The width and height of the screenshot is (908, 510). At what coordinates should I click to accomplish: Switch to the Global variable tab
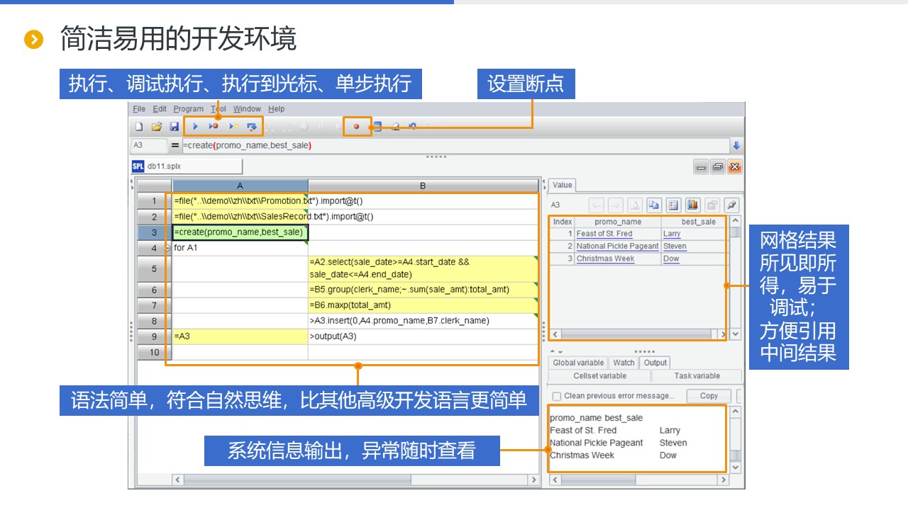point(578,363)
